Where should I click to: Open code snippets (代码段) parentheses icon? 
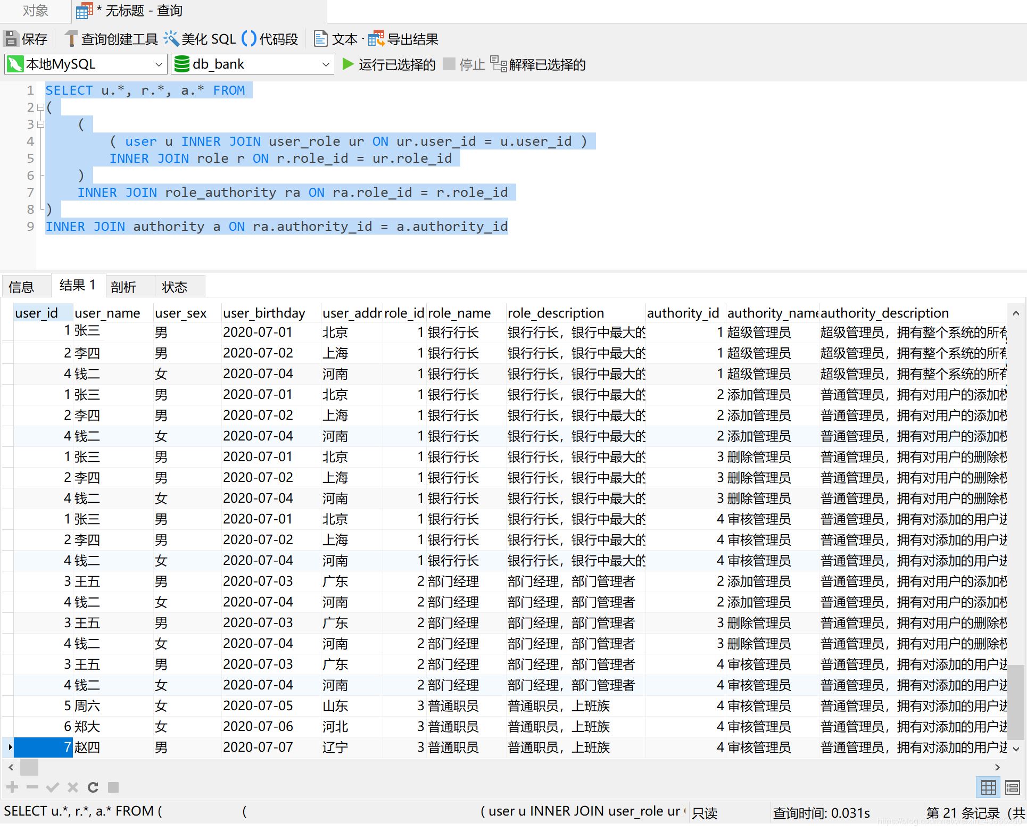[249, 39]
